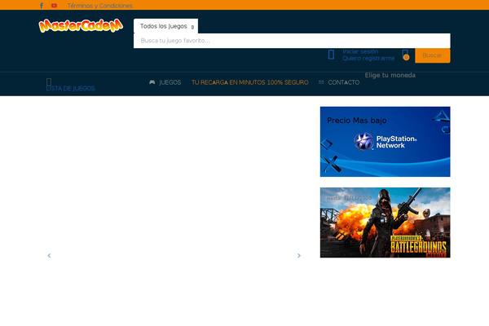Click the user account icon

[x=331, y=55]
